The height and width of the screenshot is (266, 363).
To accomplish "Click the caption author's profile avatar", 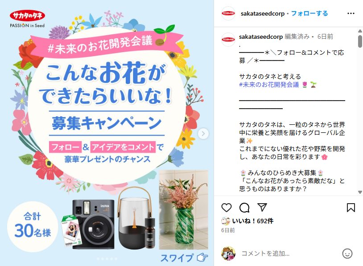I will click(x=228, y=40).
